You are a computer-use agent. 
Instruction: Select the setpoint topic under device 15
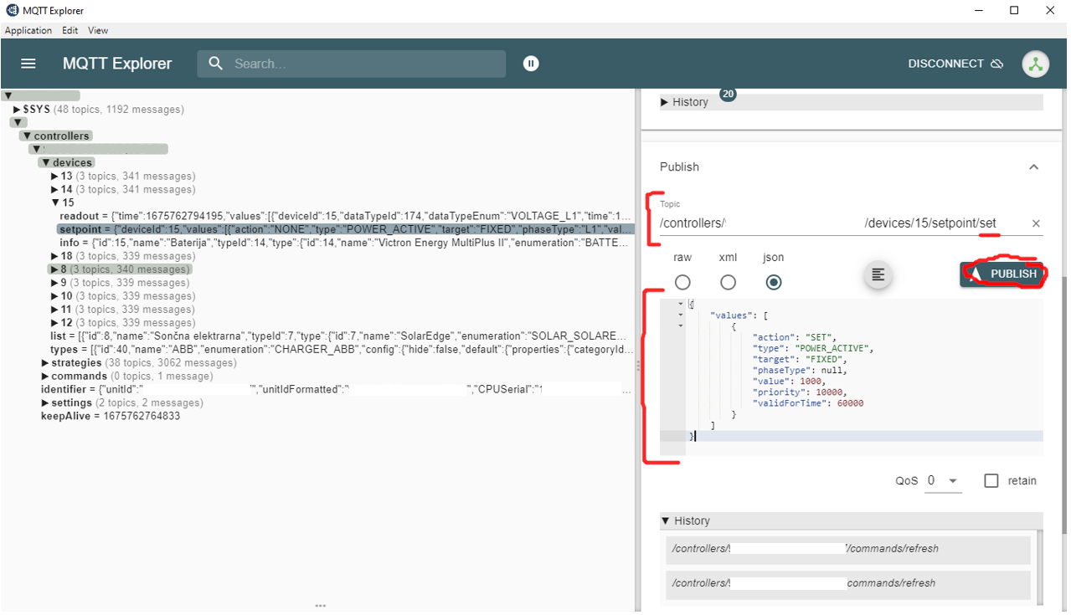coord(346,229)
